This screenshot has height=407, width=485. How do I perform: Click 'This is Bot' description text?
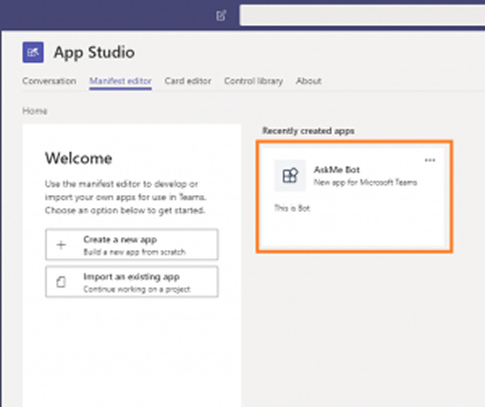[292, 208]
